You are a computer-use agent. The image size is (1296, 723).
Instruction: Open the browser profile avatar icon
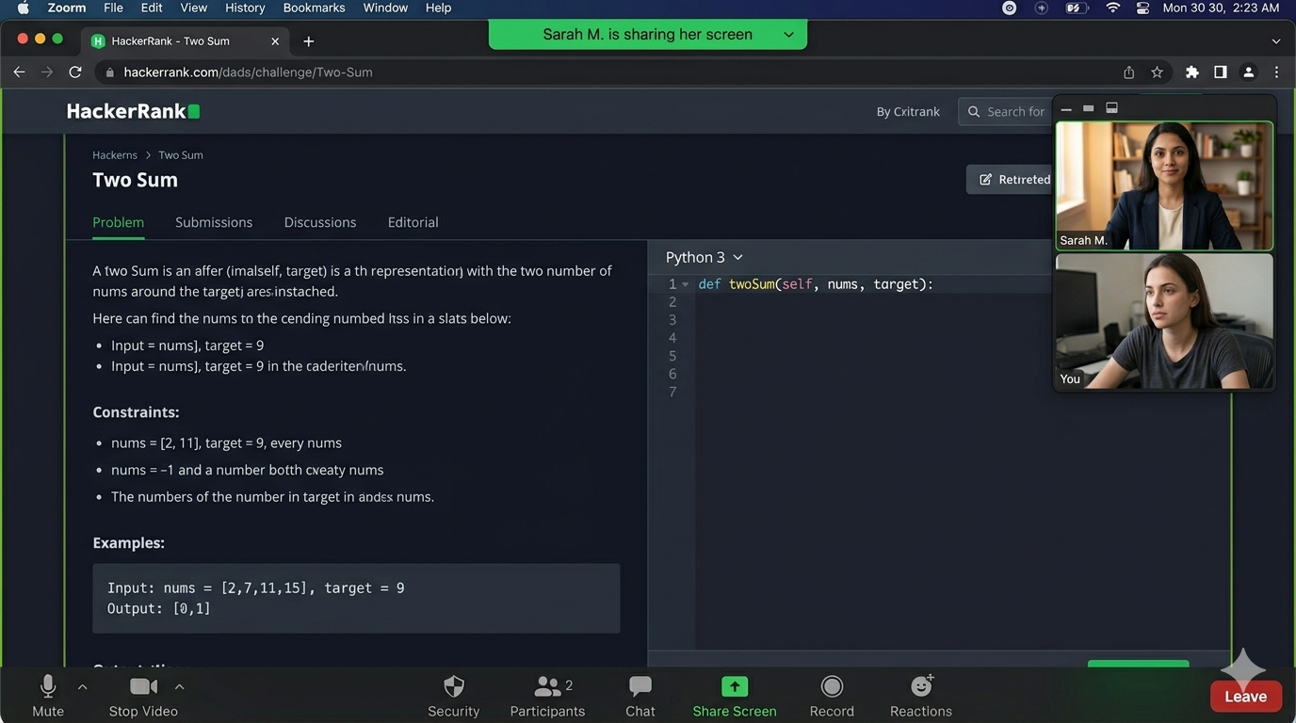coord(1248,72)
